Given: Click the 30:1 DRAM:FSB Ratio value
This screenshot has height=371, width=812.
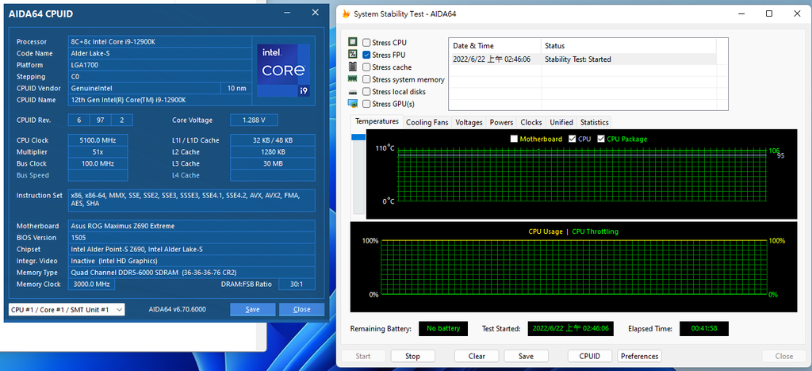Looking at the screenshot, I should 297,284.
